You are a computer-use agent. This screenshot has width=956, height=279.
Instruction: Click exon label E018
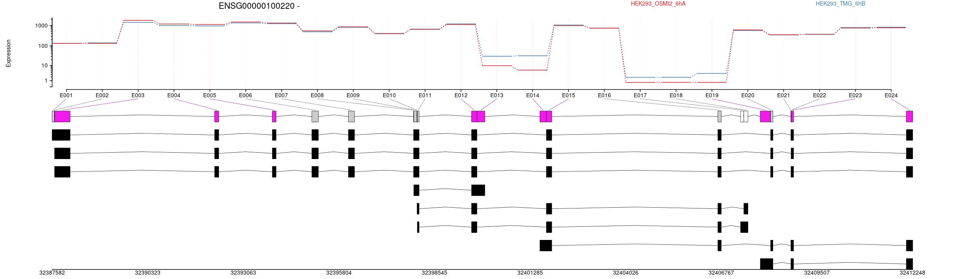click(x=676, y=95)
